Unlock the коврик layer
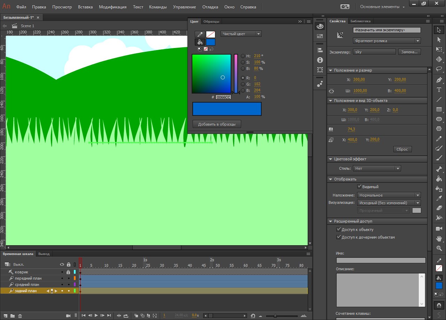This screenshot has width=446, height=320. [x=69, y=272]
